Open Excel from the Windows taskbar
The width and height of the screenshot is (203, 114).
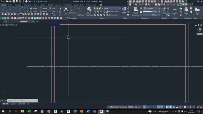(29, 111)
